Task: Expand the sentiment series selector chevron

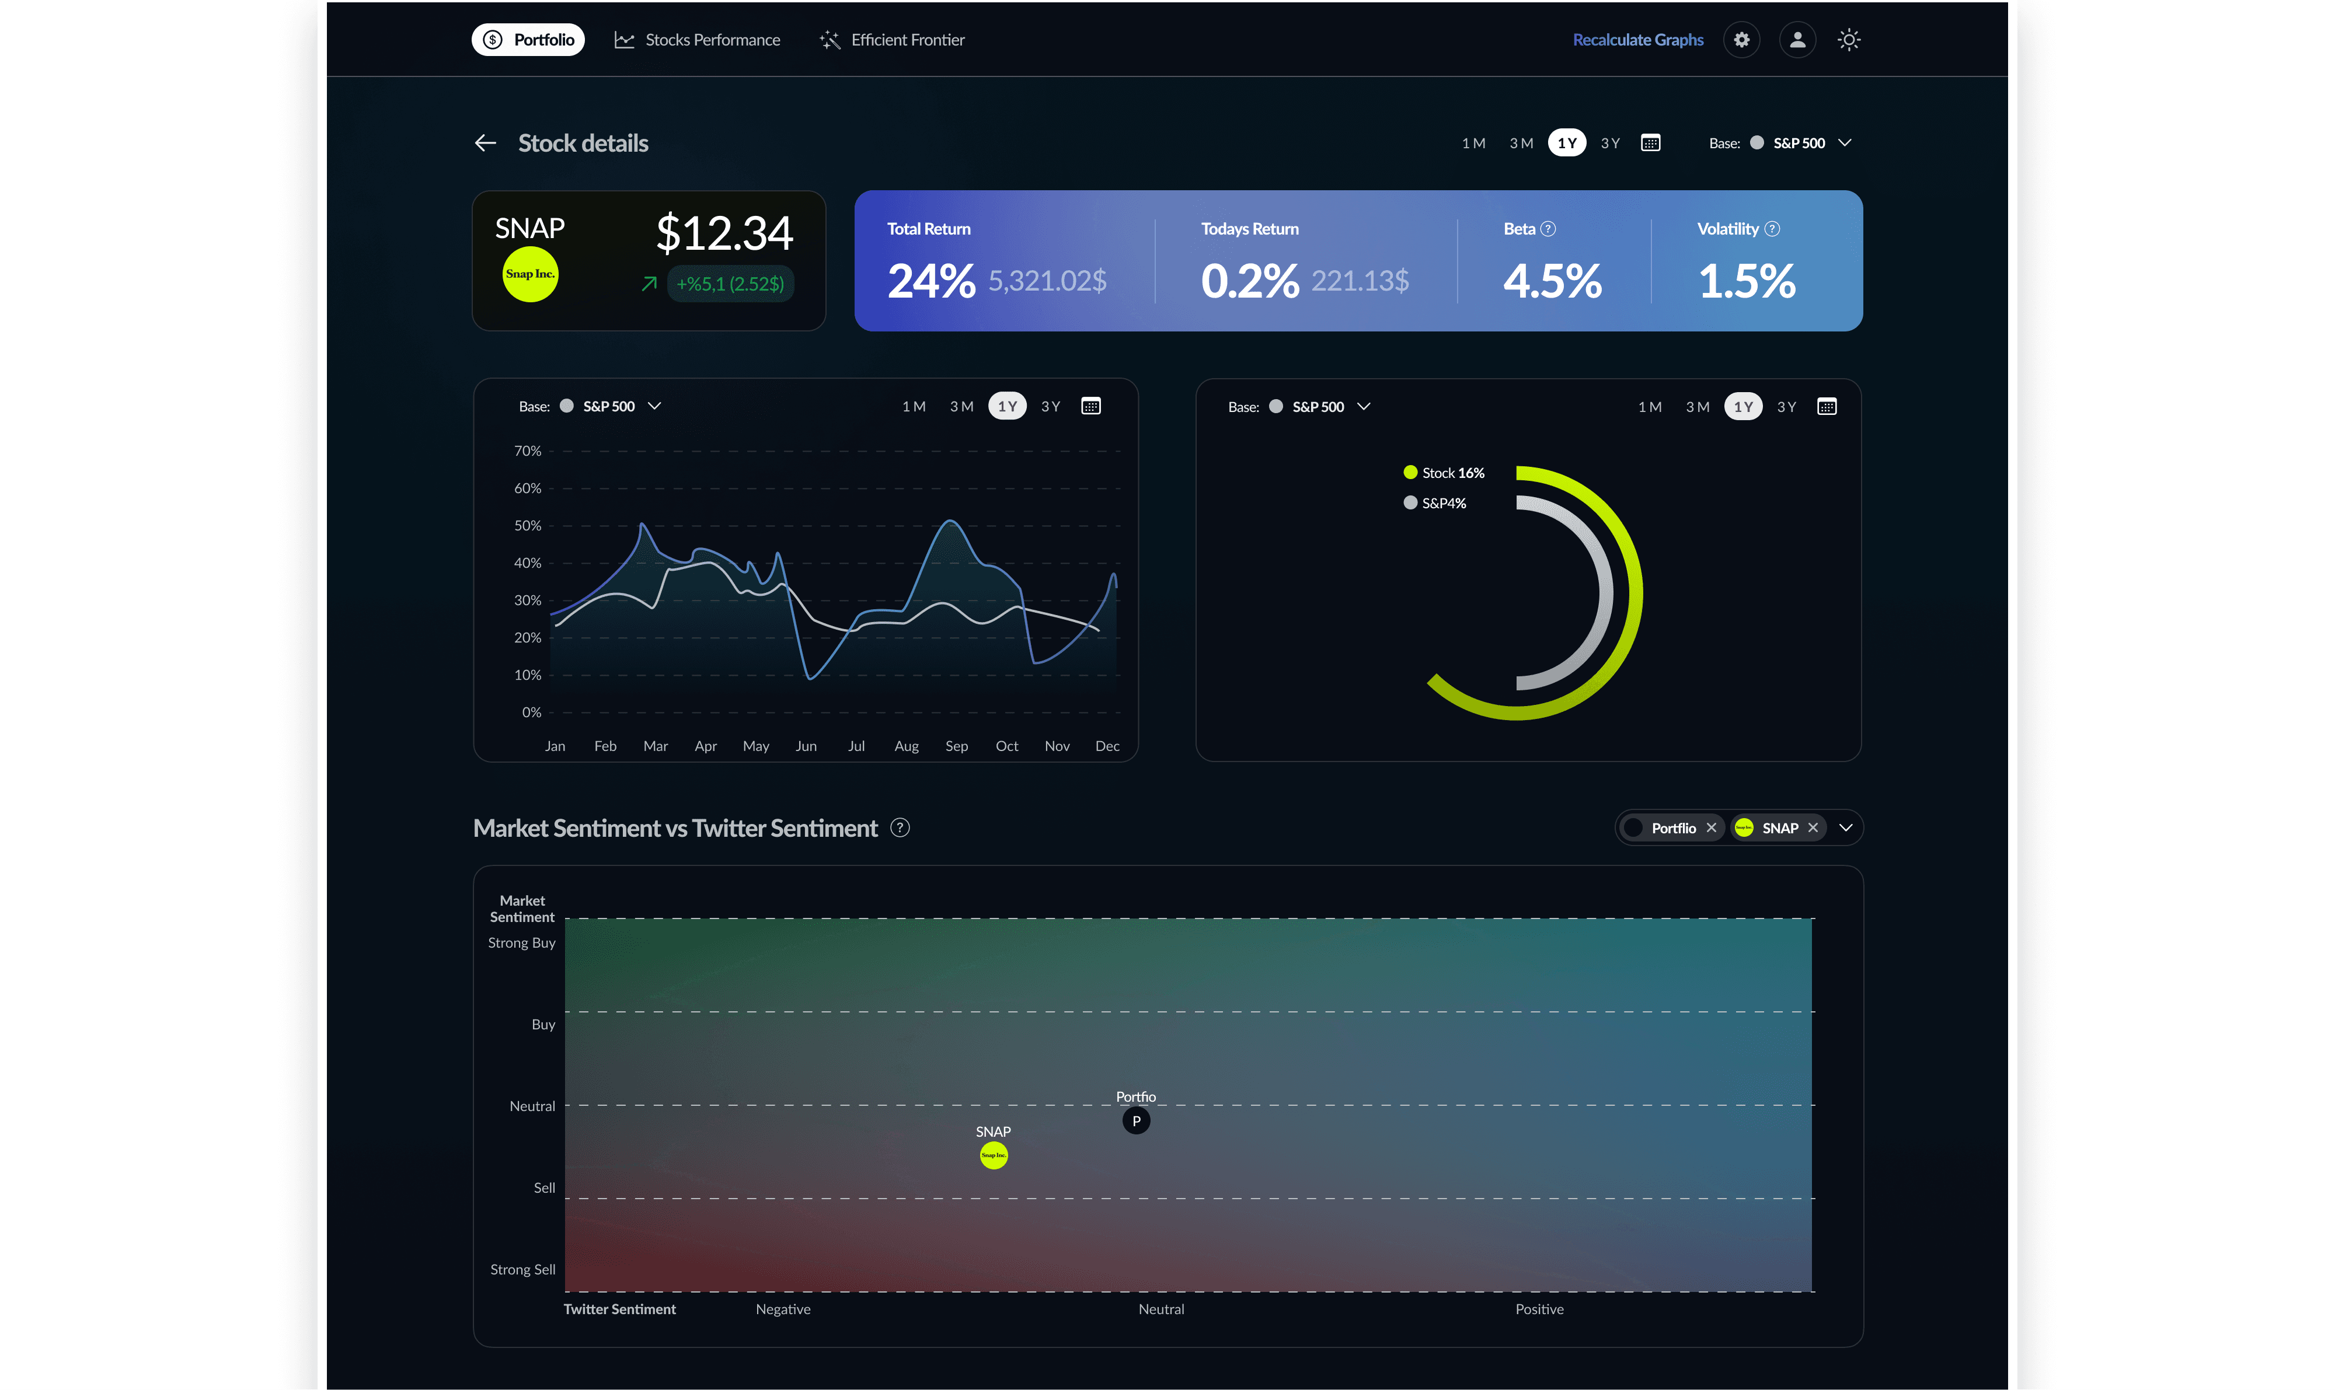Action: pyautogui.click(x=1846, y=828)
